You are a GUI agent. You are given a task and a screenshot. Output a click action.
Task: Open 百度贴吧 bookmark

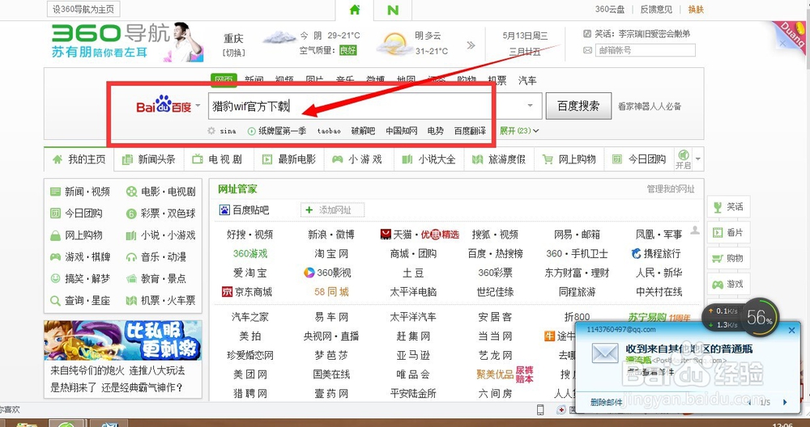click(x=245, y=210)
